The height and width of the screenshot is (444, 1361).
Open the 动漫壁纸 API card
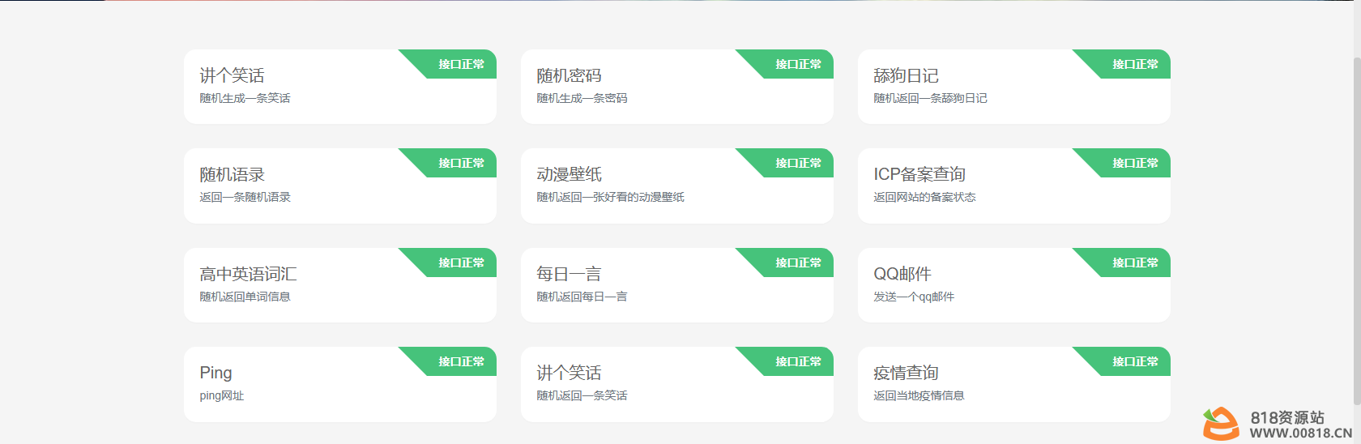(677, 186)
